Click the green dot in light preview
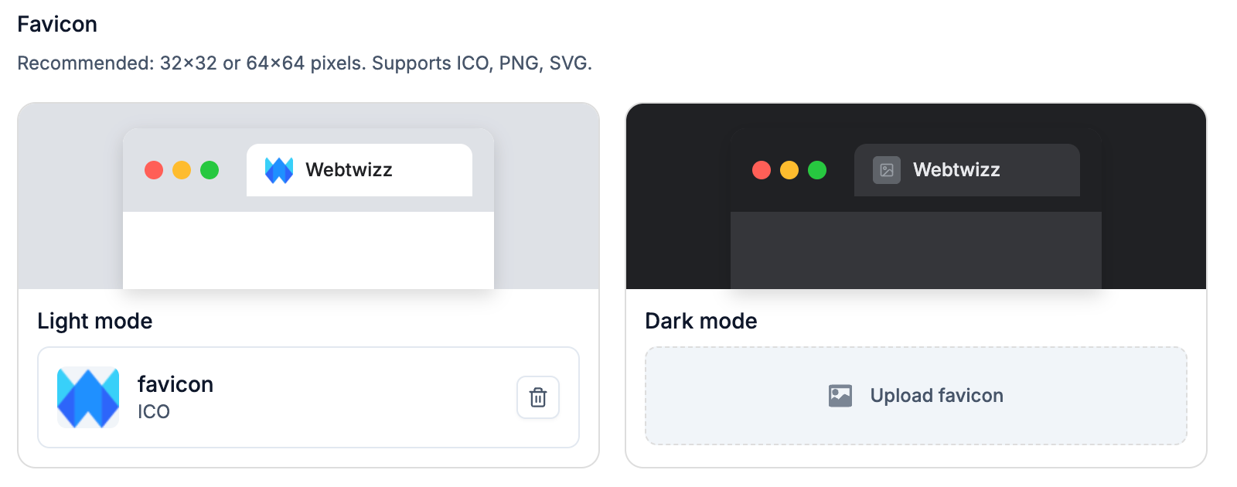This screenshot has height=487, width=1237. (x=210, y=170)
